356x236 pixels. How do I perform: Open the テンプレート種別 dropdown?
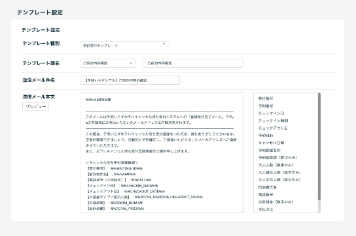pos(124,46)
